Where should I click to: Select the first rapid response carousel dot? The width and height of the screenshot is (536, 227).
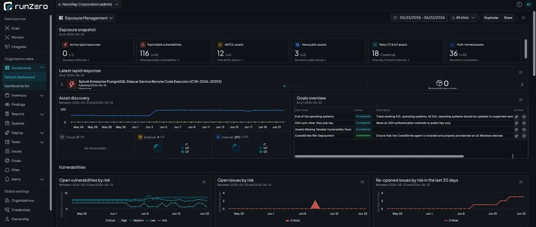pyautogui.click(x=285, y=86)
